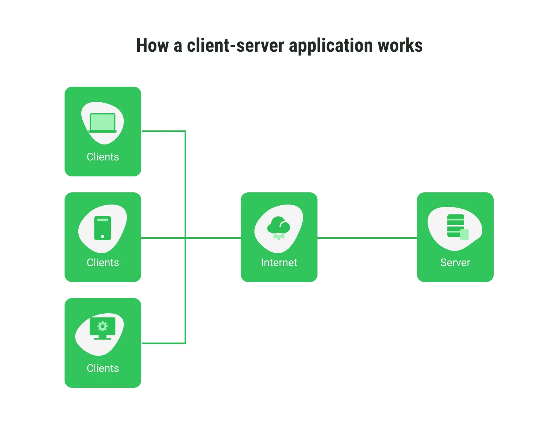Click the Clients label under the desktop monitor
The width and height of the screenshot is (559, 422).
103,368
